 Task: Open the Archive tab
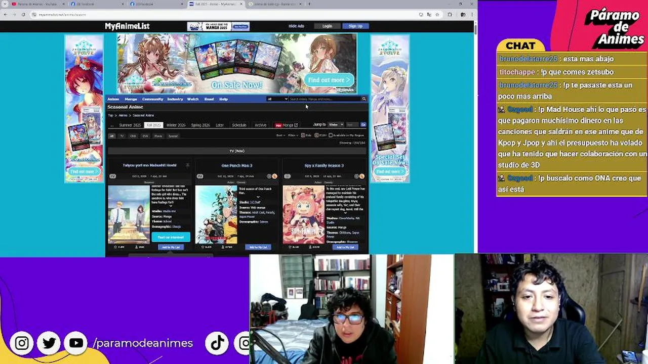click(x=260, y=125)
